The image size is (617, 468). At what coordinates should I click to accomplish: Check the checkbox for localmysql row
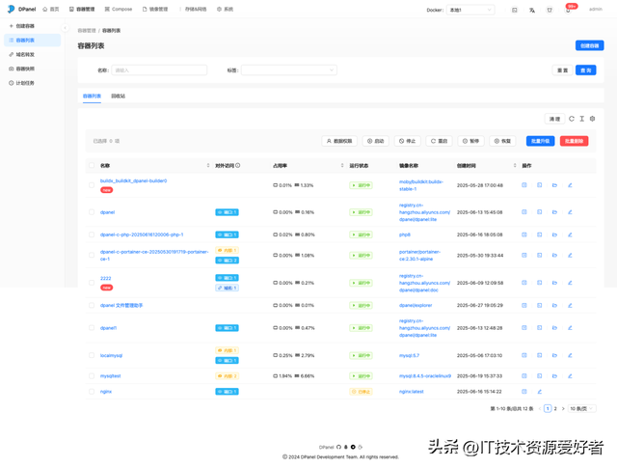(93, 355)
